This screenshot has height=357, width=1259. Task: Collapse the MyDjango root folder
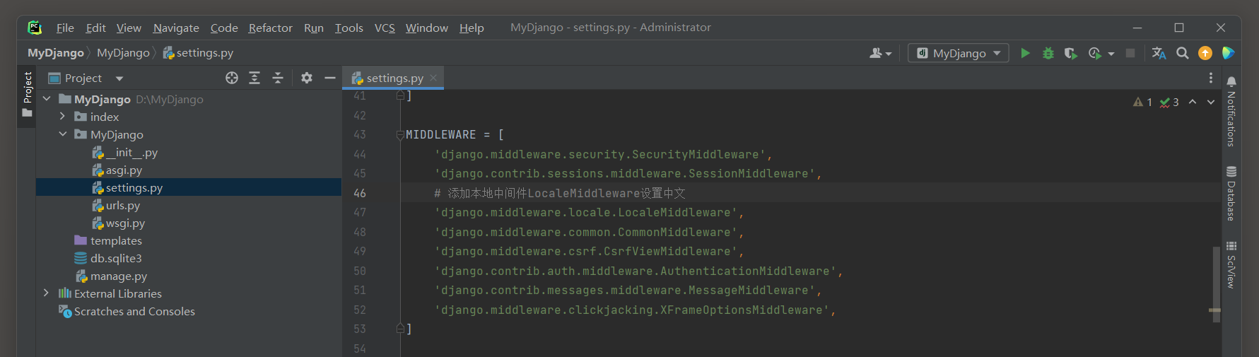pos(47,99)
